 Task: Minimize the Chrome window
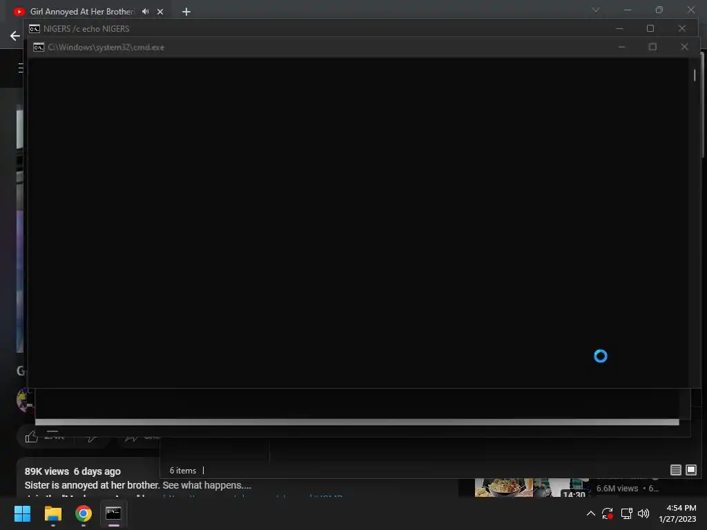click(x=628, y=10)
